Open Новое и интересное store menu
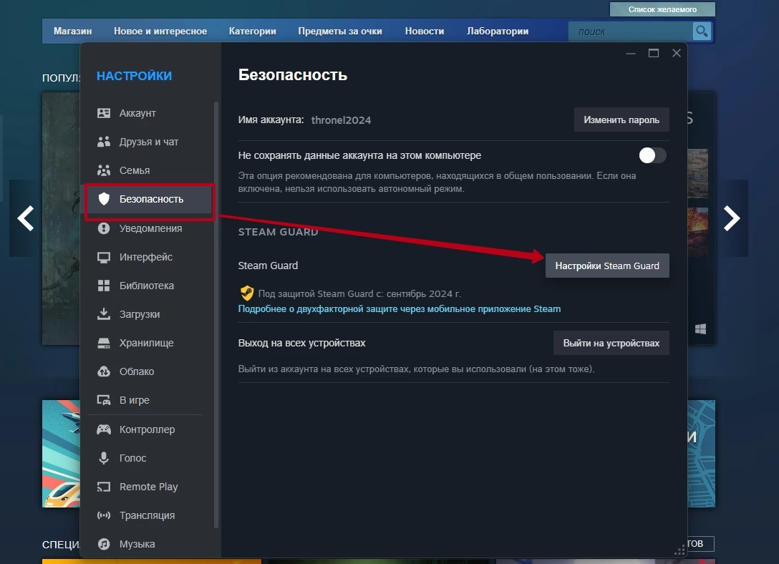 160,31
